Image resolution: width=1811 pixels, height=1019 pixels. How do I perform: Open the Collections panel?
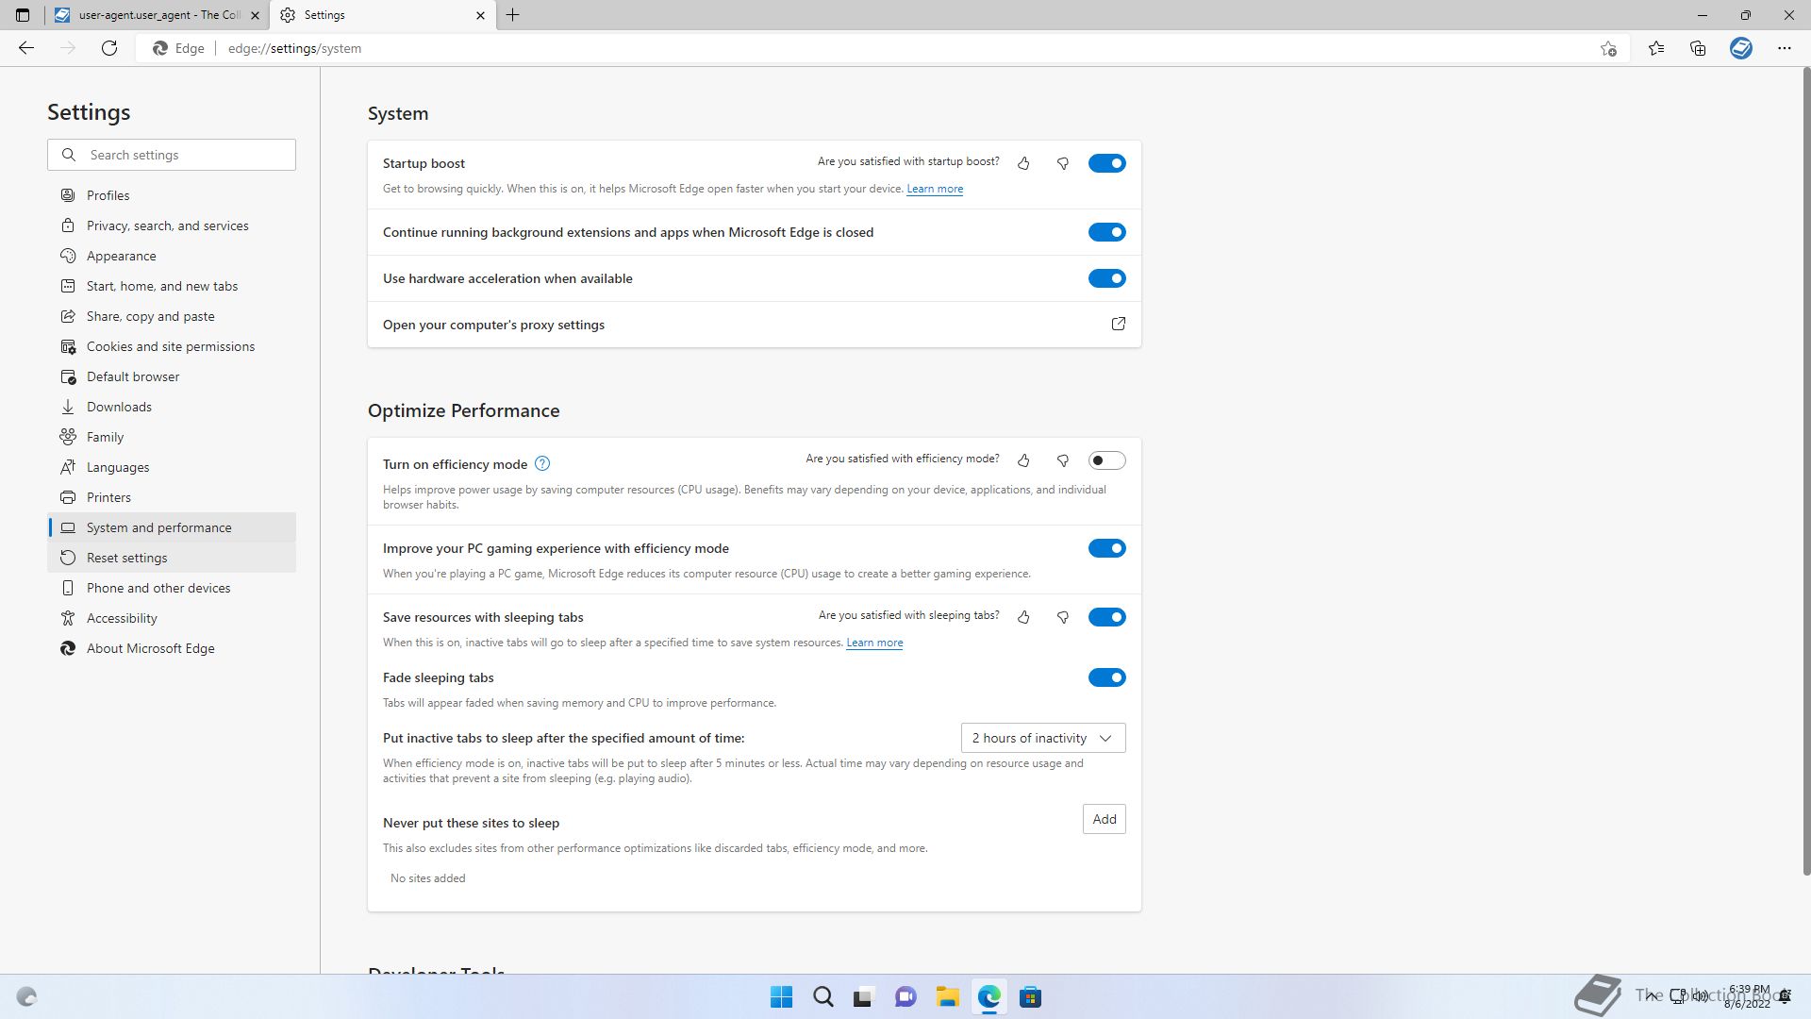pos(1698,48)
